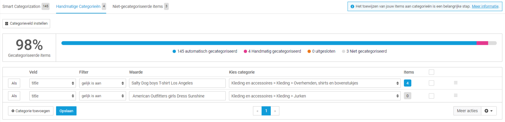Click the blue item count badge showing 4
Viewport: 505px width, 122px height.
coord(407,83)
